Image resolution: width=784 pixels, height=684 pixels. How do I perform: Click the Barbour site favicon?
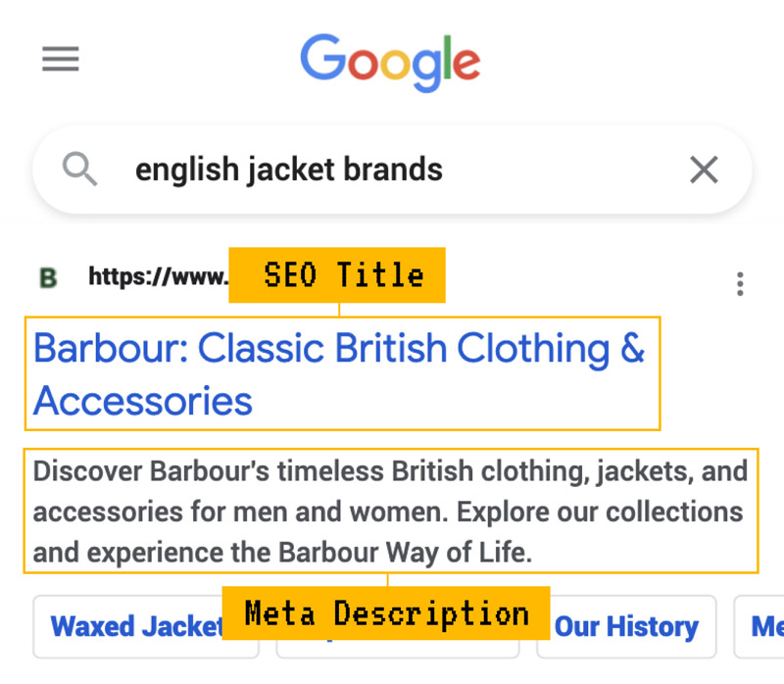[47, 277]
